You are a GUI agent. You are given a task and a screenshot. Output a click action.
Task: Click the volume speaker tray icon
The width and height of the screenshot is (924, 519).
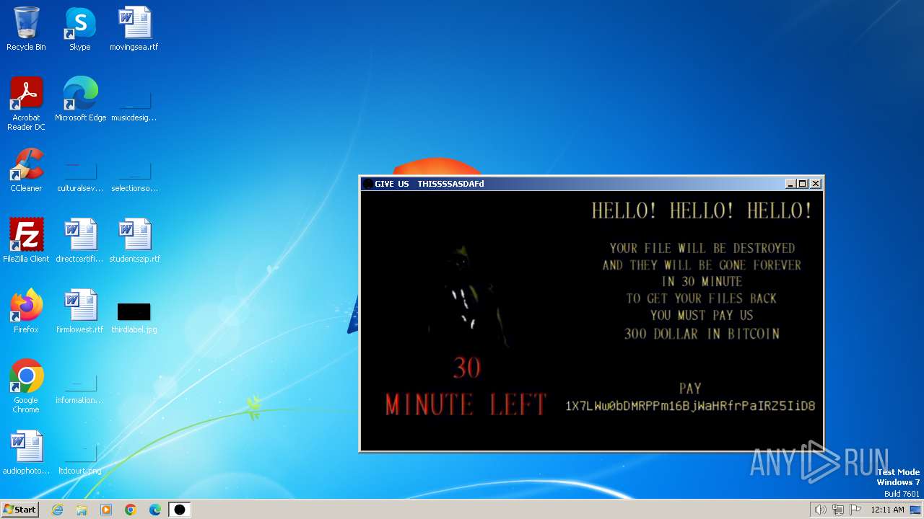[x=820, y=510]
